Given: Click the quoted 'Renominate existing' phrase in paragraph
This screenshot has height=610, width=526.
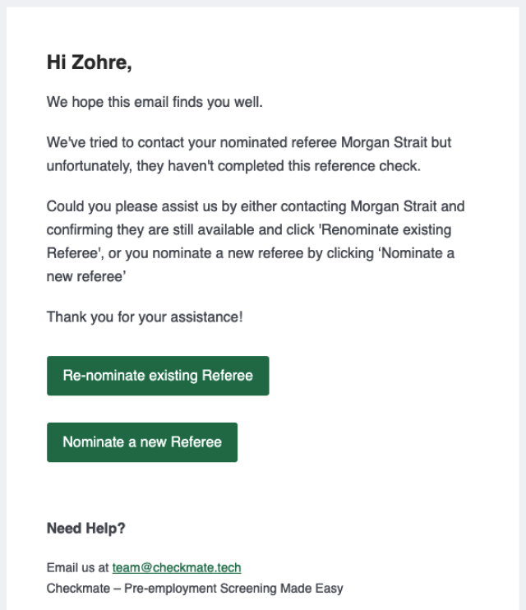Looking at the screenshot, I should pyautogui.click(x=385, y=229).
